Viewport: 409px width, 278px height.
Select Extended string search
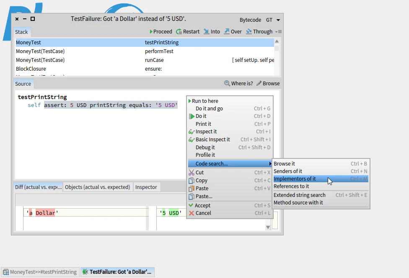pos(321,195)
